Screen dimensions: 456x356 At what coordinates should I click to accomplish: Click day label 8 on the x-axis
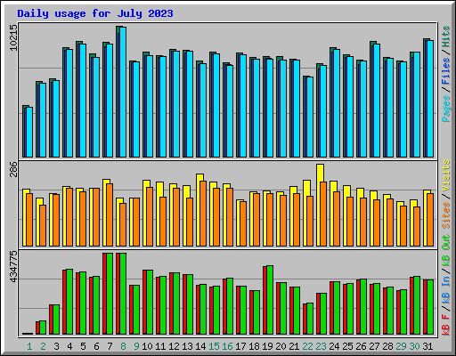[x=123, y=346]
